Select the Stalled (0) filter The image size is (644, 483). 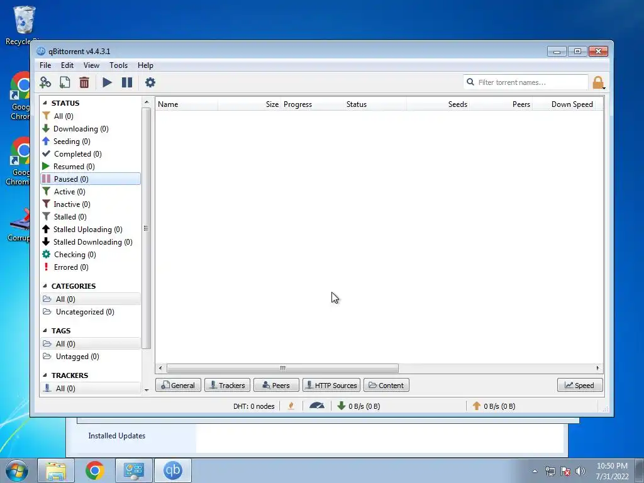coord(91,217)
